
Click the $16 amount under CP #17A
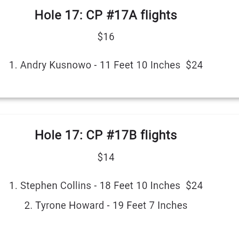[106, 37]
